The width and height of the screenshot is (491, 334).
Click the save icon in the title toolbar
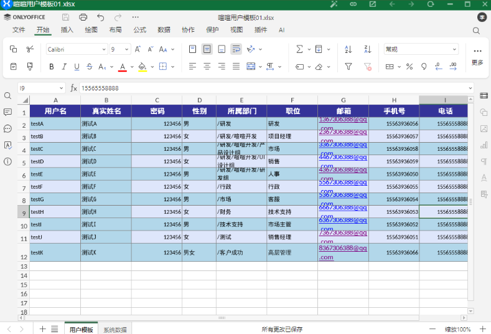tap(67, 17)
